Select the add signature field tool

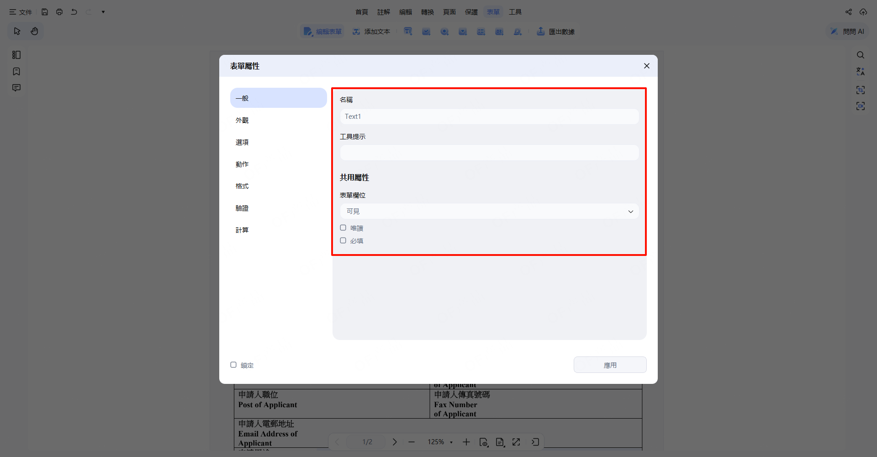[518, 32]
